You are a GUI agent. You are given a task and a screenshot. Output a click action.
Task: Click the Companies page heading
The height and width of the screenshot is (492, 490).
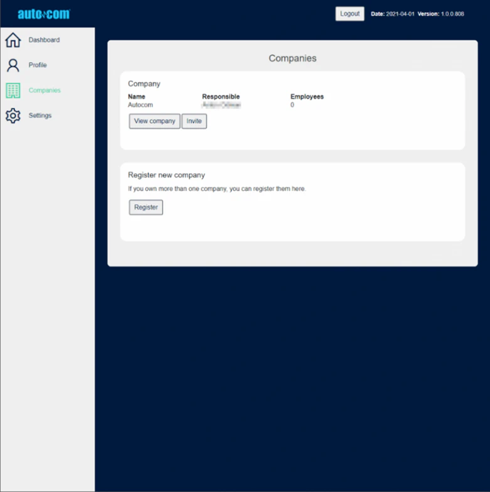click(292, 58)
